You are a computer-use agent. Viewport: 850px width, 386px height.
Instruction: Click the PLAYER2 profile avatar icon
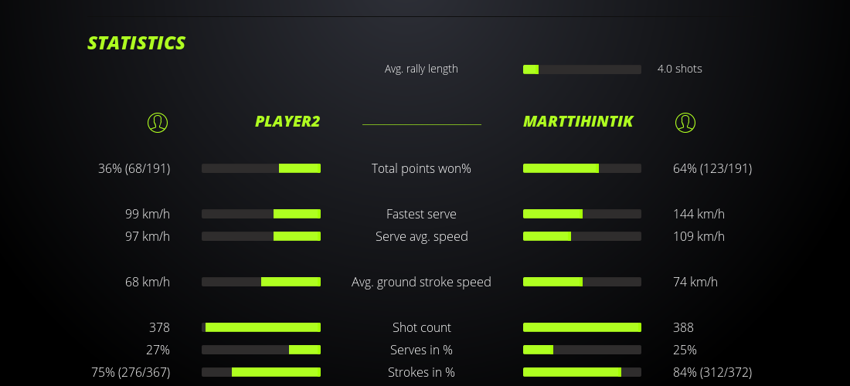point(157,122)
